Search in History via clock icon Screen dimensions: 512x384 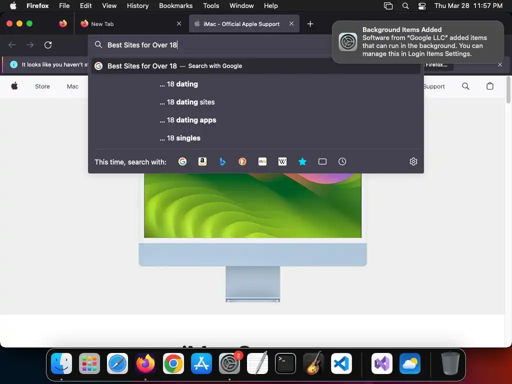[342, 161]
